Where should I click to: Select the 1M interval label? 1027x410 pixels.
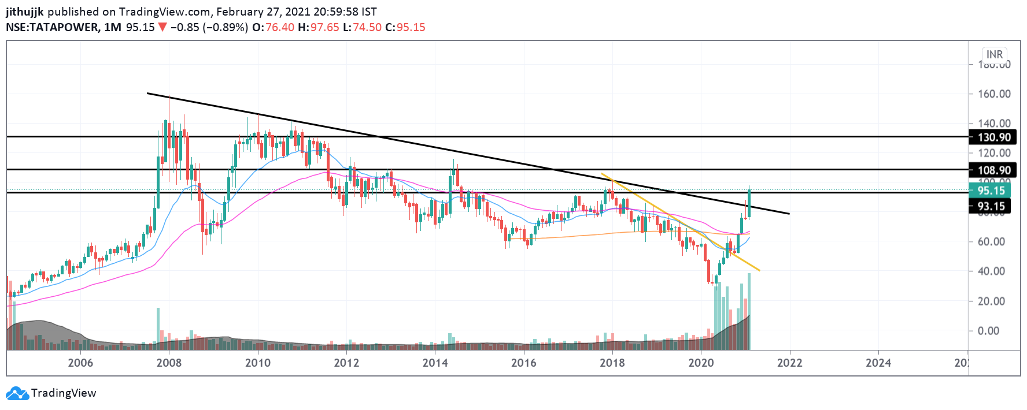click(x=113, y=27)
